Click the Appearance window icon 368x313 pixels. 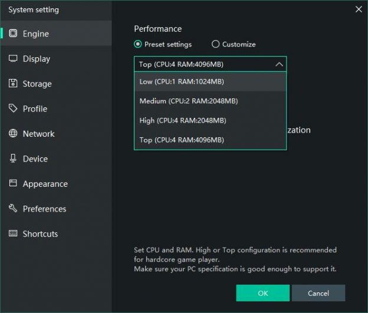click(13, 184)
